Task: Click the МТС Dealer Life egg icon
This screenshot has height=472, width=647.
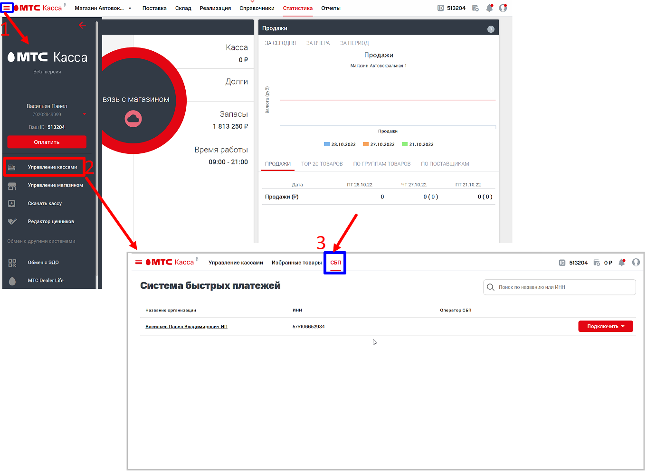Action: coord(12,281)
